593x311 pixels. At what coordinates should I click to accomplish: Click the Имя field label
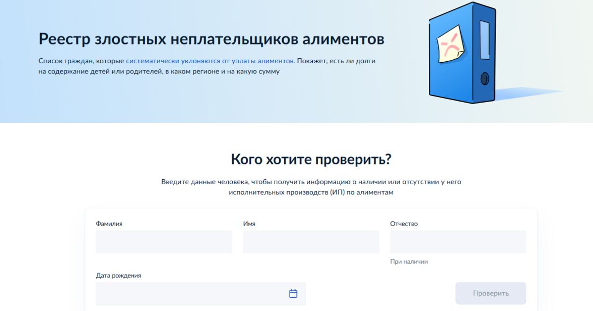coord(249,224)
